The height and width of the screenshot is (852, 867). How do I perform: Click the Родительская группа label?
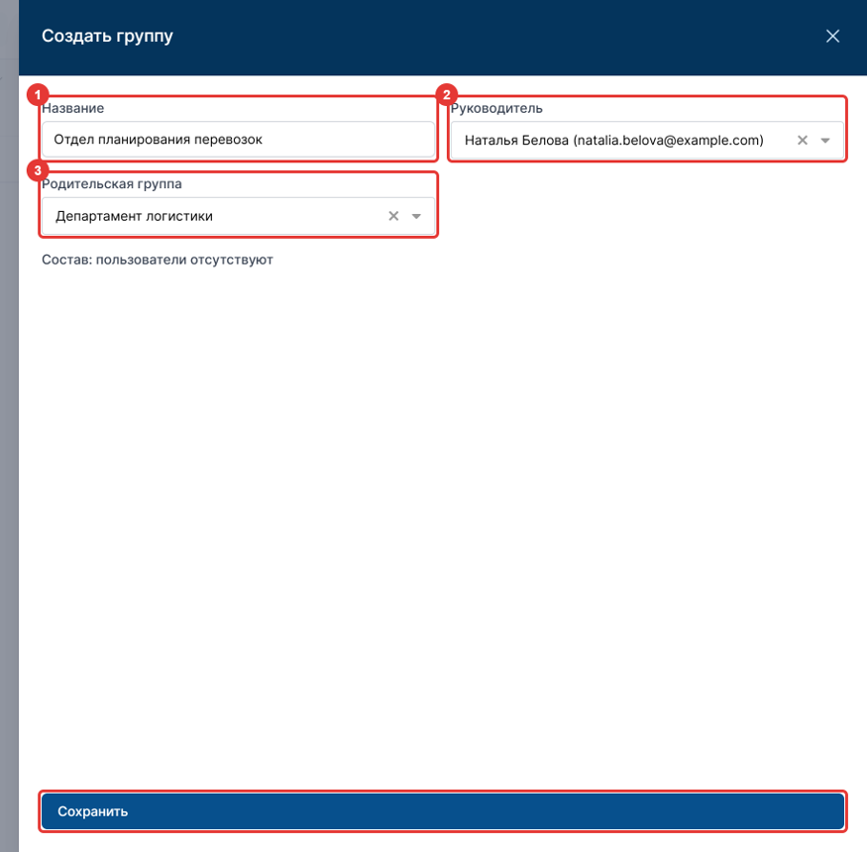112,184
